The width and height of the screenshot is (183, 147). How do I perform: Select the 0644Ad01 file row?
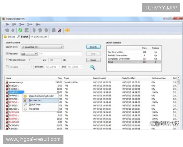tap(91, 96)
